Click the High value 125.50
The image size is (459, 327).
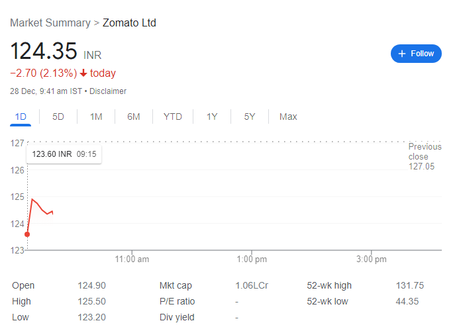(91, 301)
